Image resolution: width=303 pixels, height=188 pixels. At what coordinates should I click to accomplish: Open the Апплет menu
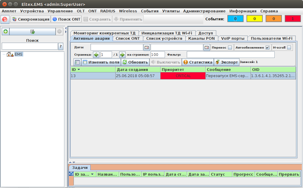click(x=9, y=11)
